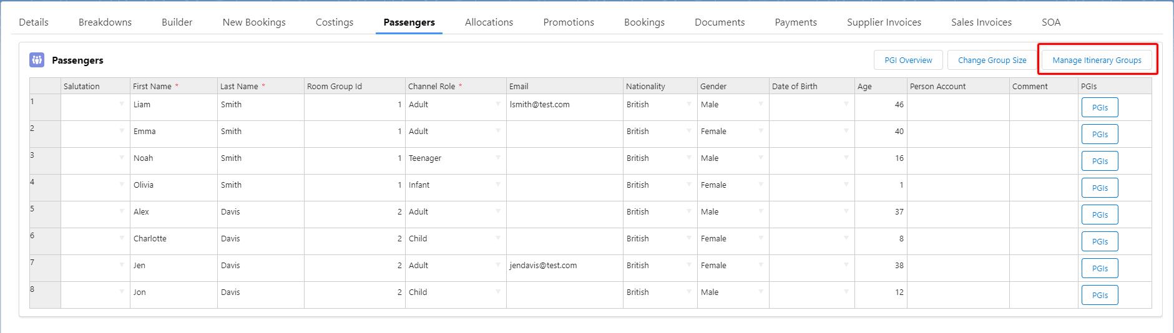1174x333 pixels.
Task: Open PGIs for Charlotte Davis
Action: (x=1100, y=241)
